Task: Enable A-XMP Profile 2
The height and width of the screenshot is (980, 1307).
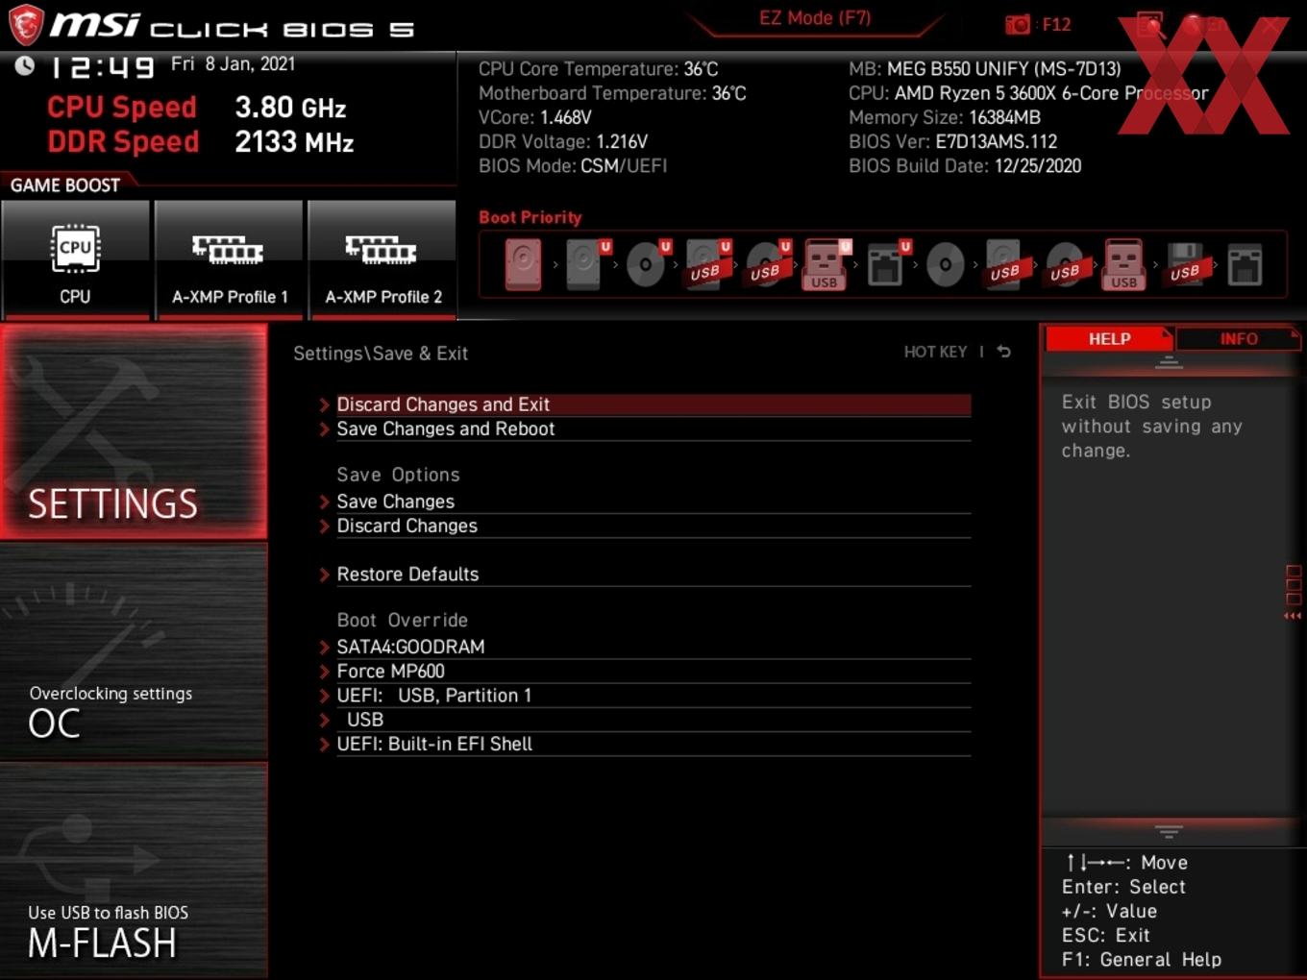Action: click(382, 259)
